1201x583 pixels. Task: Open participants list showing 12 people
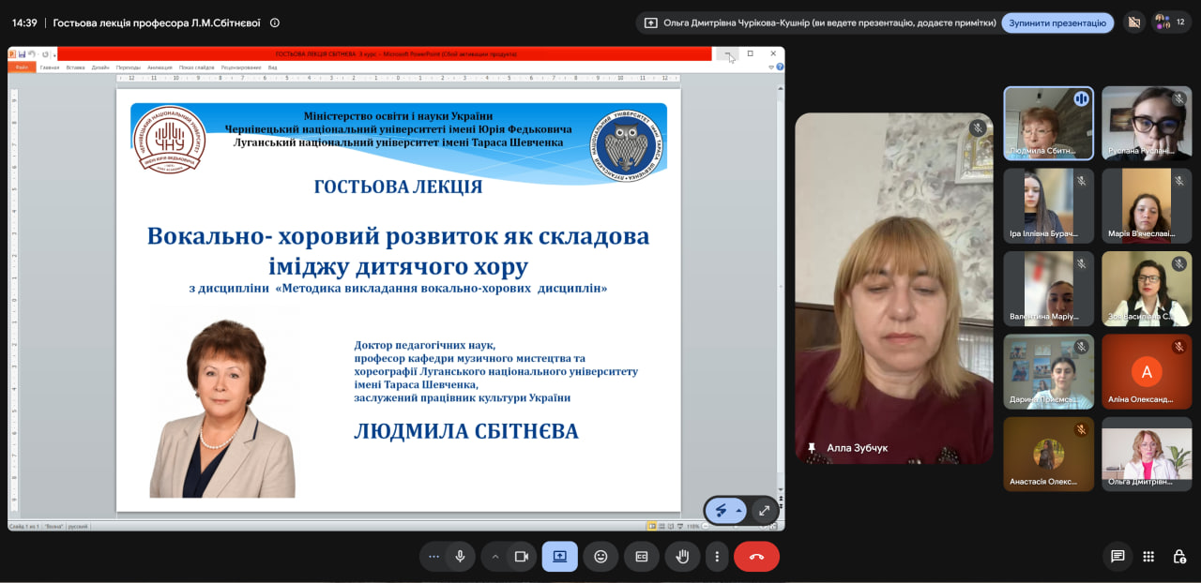(x=1172, y=22)
